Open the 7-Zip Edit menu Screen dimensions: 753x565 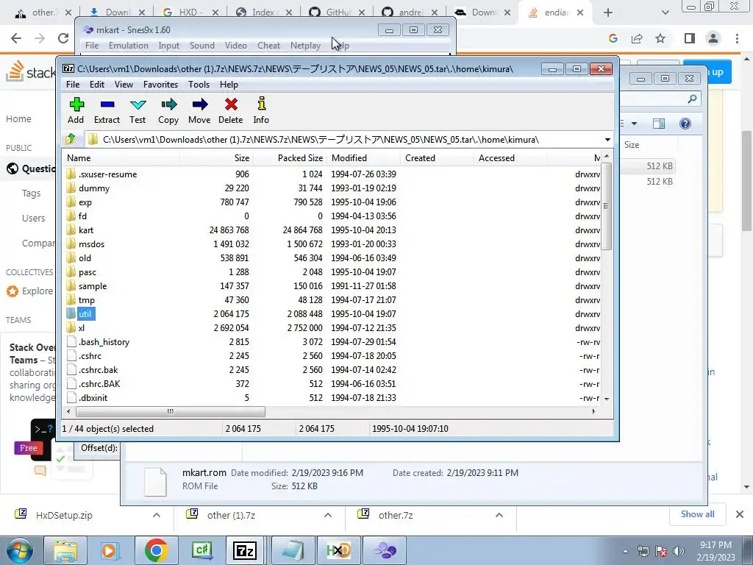tap(97, 85)
